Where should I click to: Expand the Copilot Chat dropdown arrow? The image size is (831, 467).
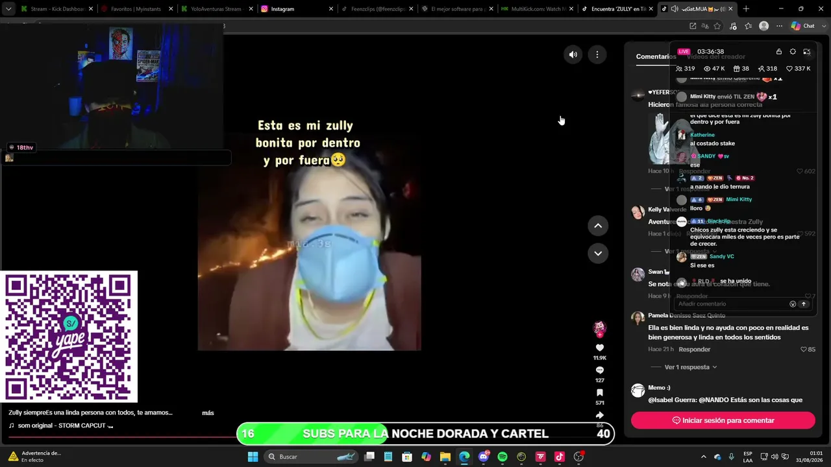[823, 26]
